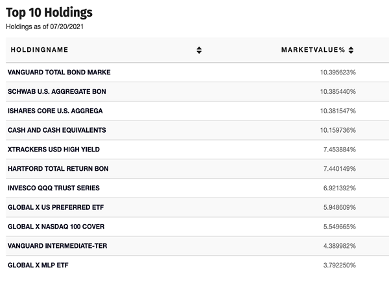Select XTRACKERS USD HIGH YIELD holding
The image size is (389, 281).
(x=54, y=150)
